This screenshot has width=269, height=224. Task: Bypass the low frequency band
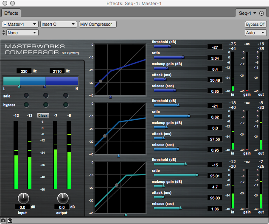[x=26, y=105]
